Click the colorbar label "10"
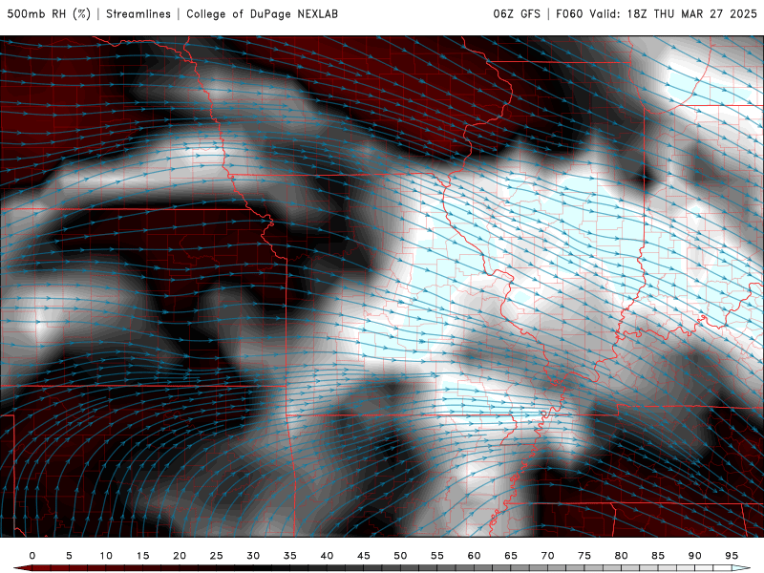This screenshot has height=573, width=764. [x=106, y=556]
